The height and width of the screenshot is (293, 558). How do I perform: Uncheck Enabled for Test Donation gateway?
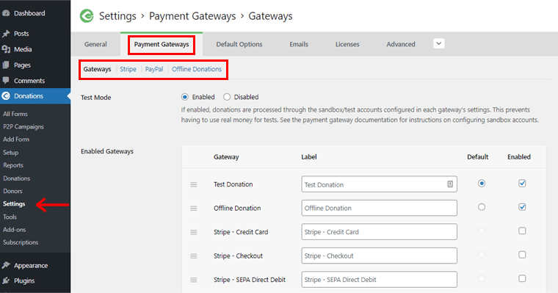522,184
